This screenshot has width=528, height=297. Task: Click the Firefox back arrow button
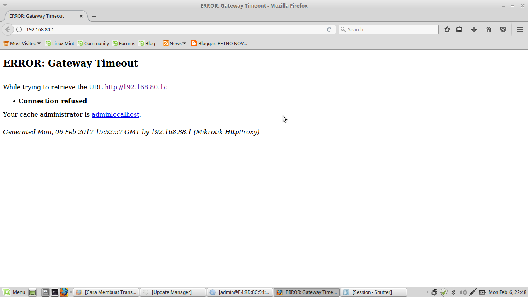coord(8,29)
